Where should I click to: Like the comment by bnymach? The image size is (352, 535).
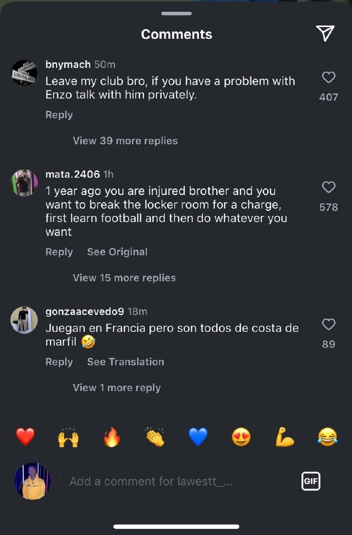(x=329, y=77)
